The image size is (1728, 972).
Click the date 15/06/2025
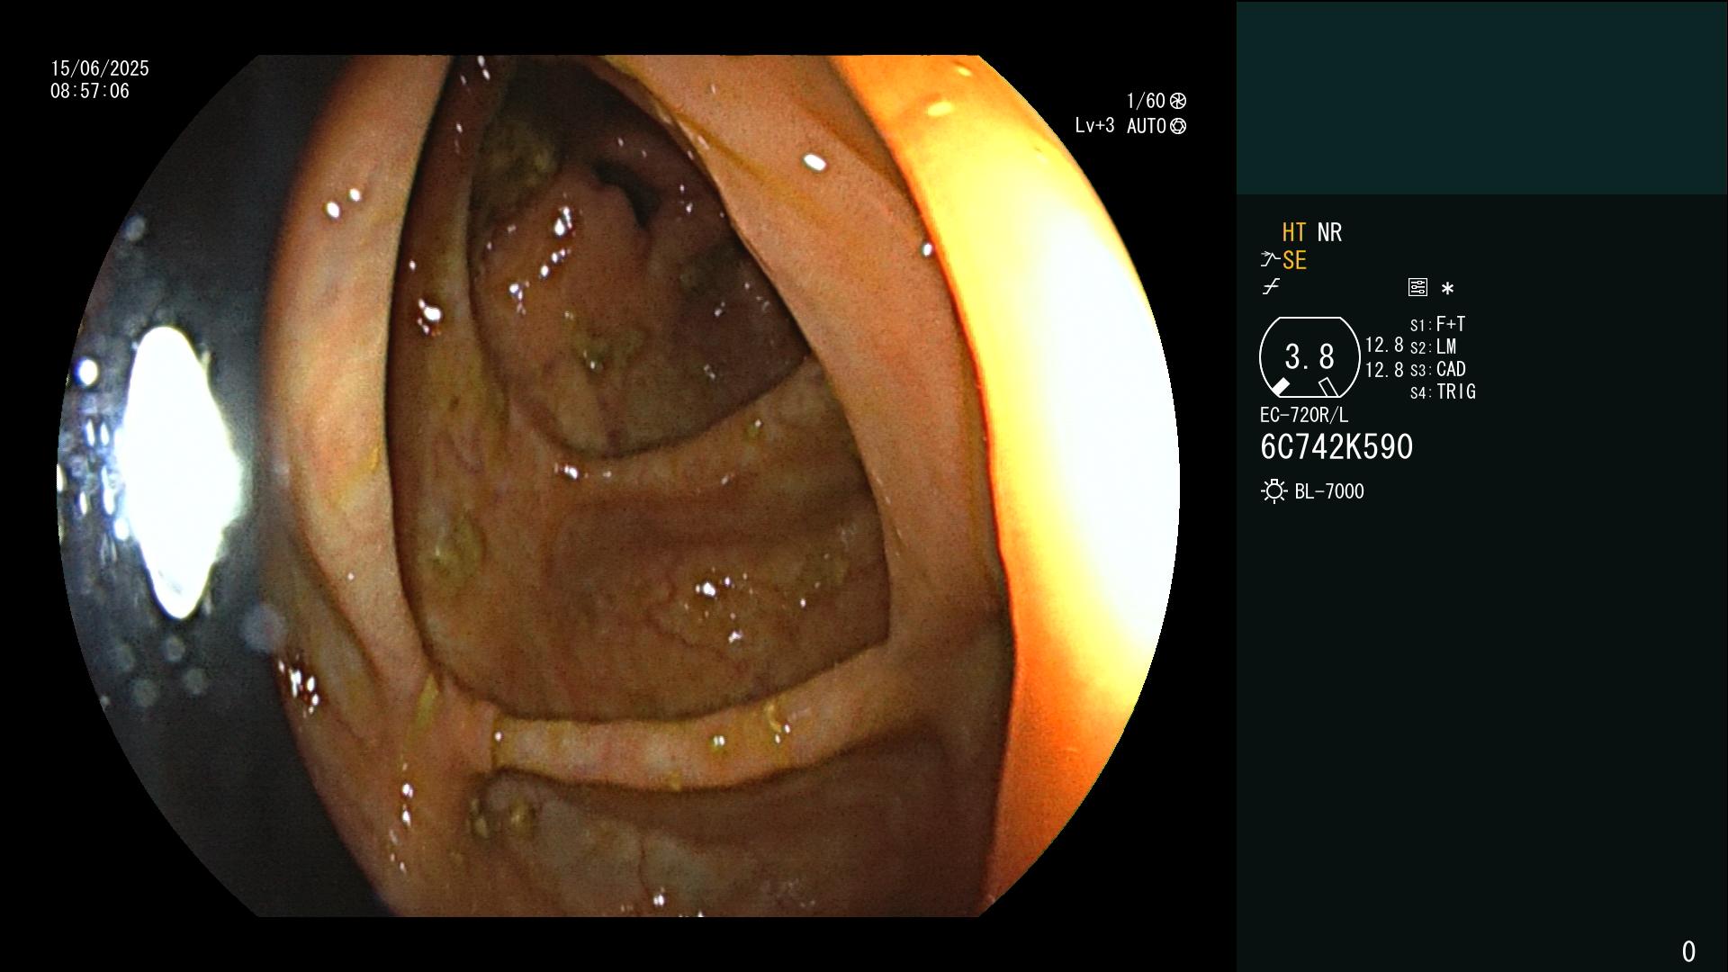click(100, 68)
